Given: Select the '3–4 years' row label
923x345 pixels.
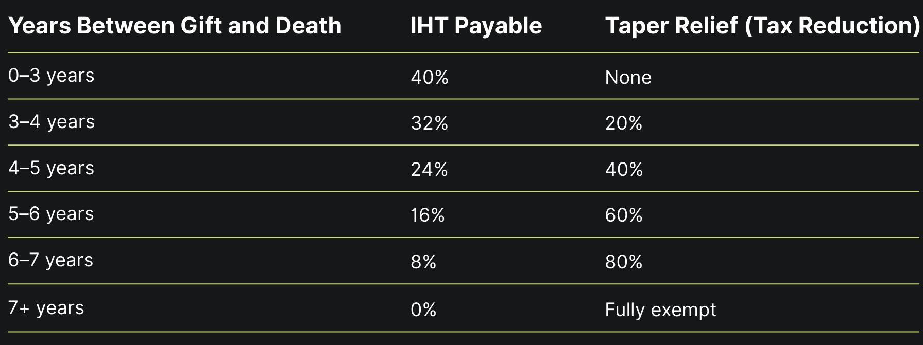Looking at the screenshot, I should [52, 122].
